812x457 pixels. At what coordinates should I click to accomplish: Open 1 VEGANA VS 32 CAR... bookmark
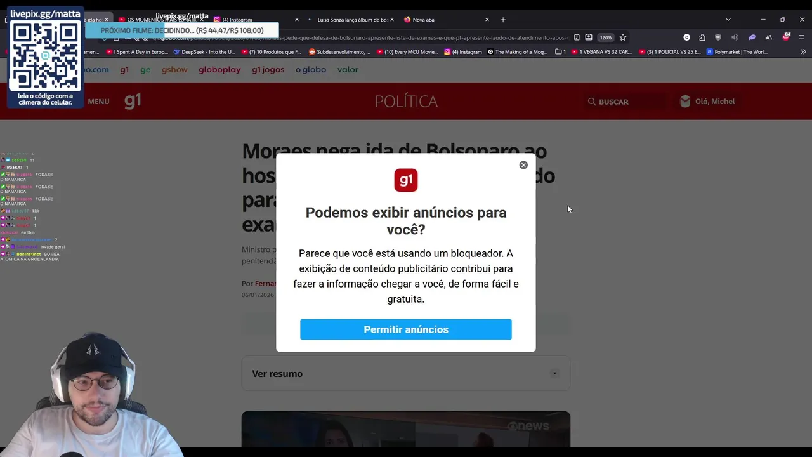(x=602, y=52)
